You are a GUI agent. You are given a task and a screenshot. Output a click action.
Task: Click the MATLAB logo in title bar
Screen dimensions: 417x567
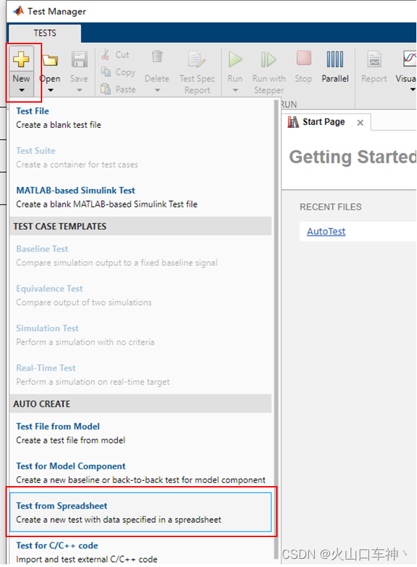click(18, 11)
